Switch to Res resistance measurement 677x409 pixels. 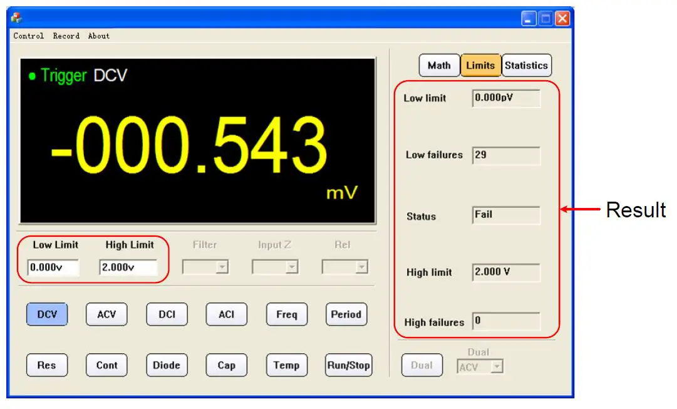47,365
